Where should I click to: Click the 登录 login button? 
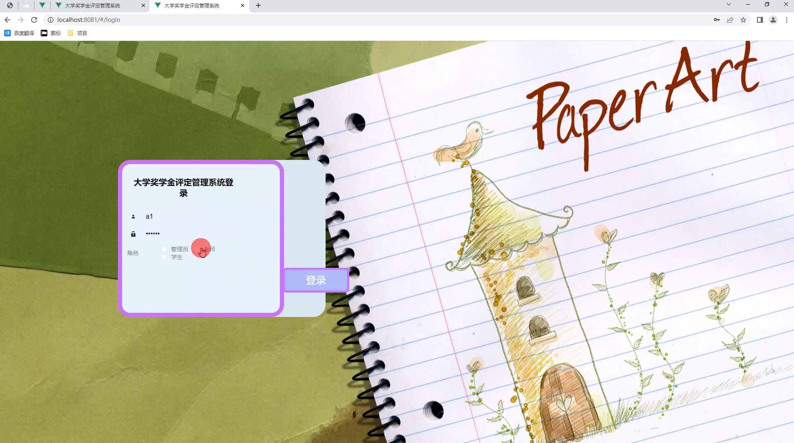point(316,280)
